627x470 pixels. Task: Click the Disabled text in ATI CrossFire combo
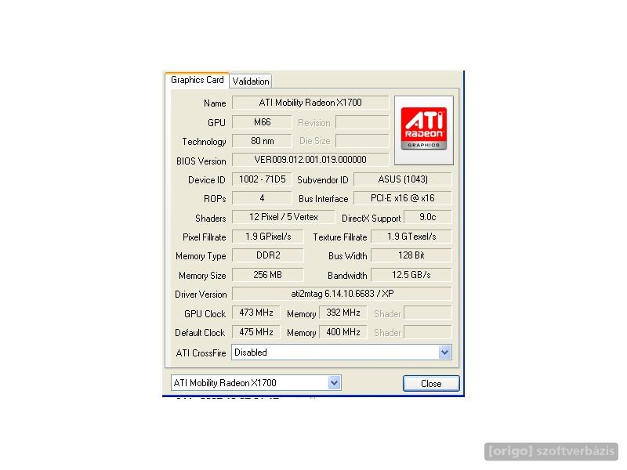[x=251, y=352]
